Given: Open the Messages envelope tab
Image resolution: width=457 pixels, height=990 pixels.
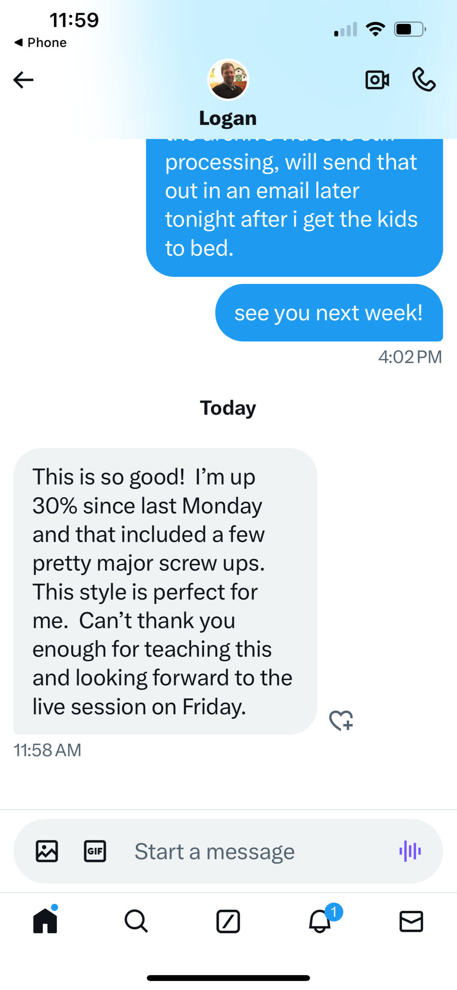Looking at the screenshot, I should point(411,921).
